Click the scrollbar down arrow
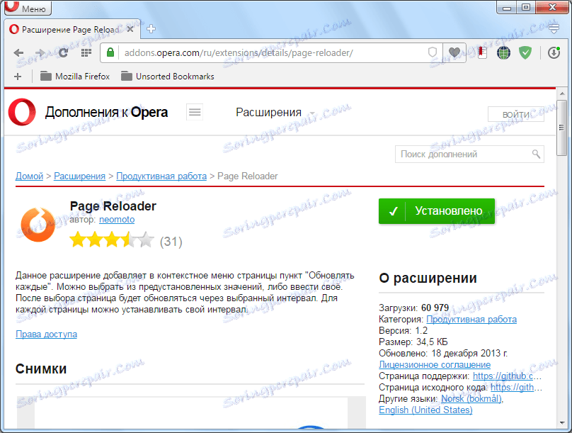 click(x=562, y=424)
